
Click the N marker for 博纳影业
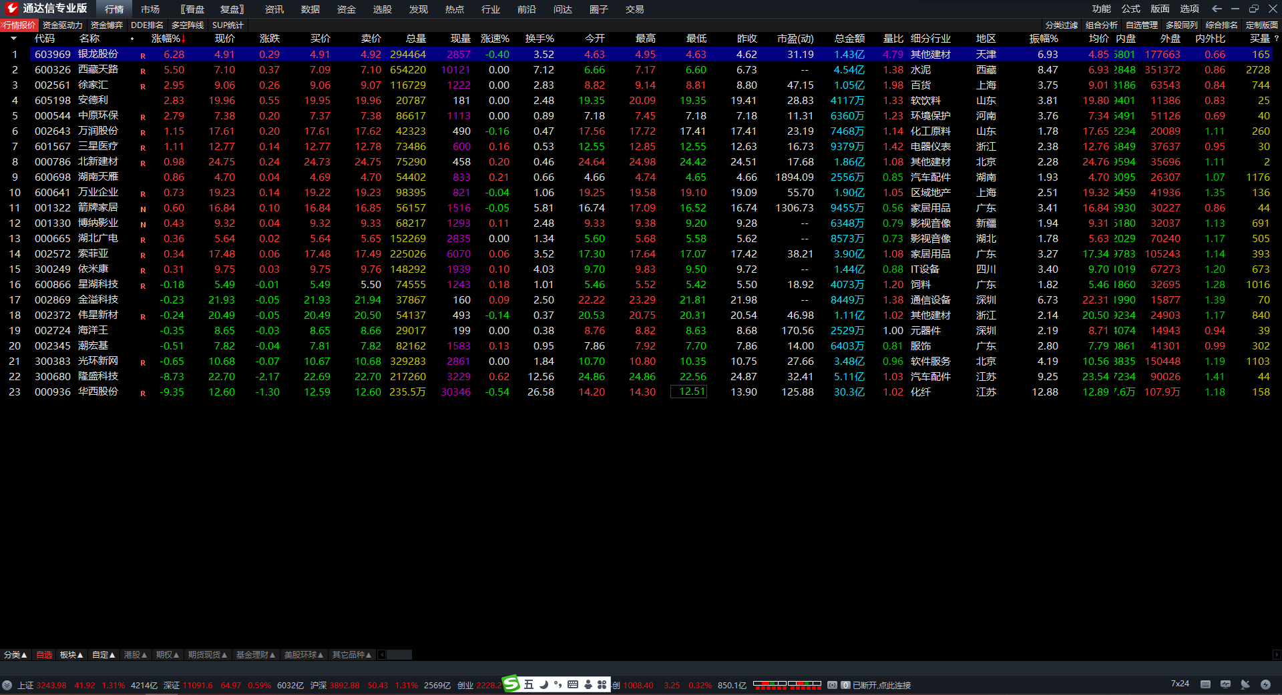[143, 224]
